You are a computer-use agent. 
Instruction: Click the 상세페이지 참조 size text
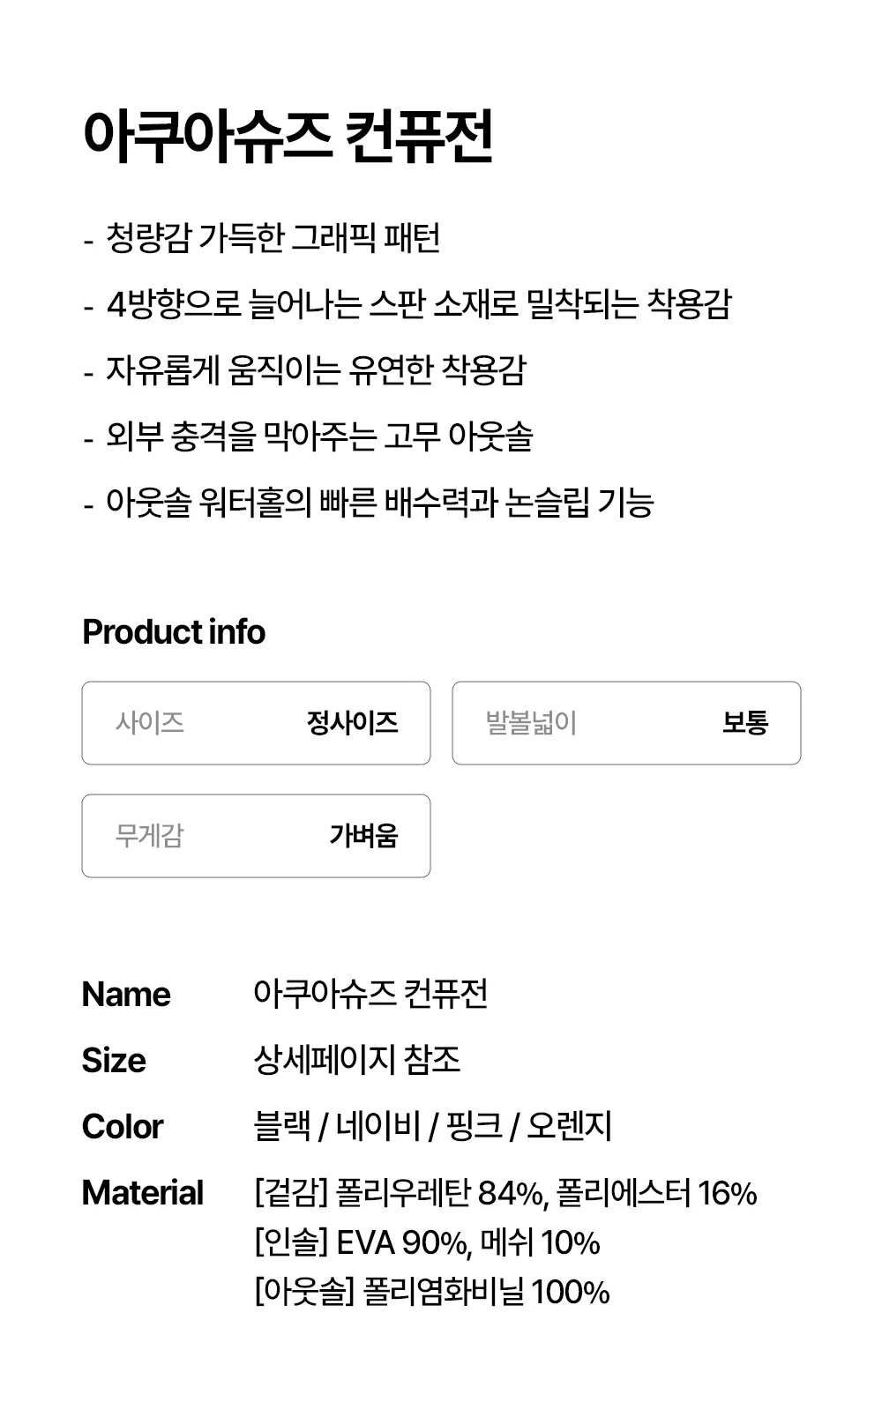(357, 1060)
